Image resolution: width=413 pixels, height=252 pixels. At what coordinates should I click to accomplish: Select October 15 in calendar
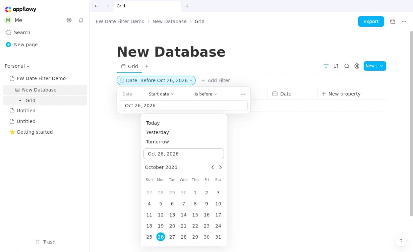[195, 215]
